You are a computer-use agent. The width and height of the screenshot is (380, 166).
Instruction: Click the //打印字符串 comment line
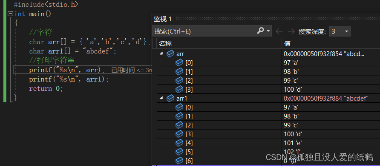[52, 60]
